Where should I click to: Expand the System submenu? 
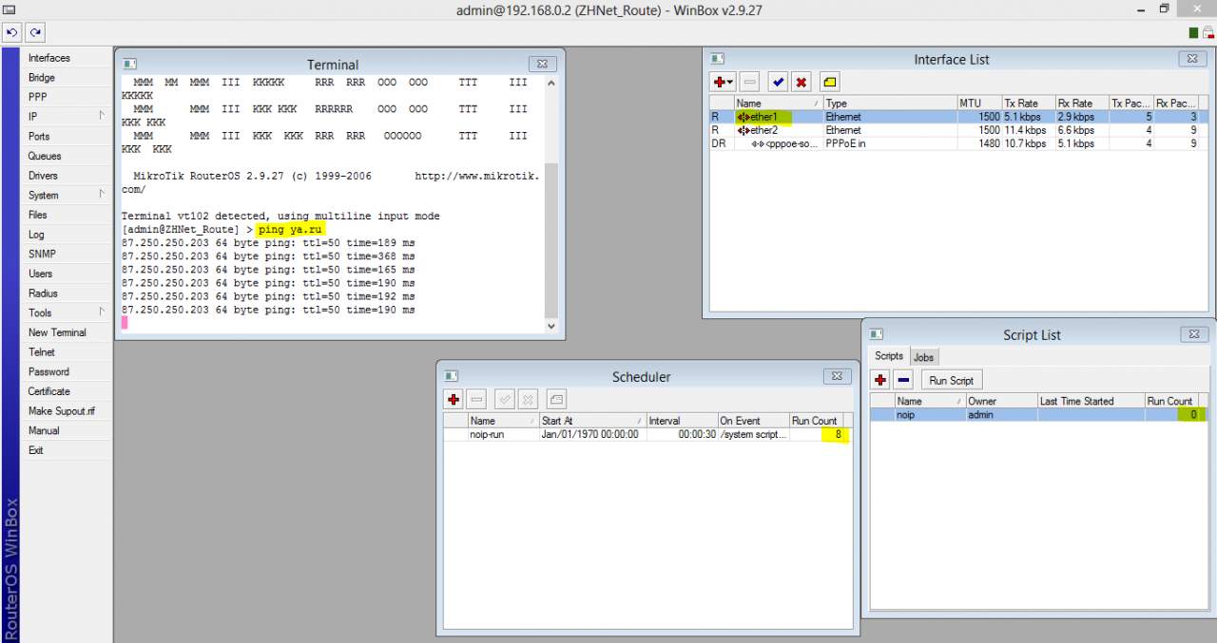click(66, 195)
